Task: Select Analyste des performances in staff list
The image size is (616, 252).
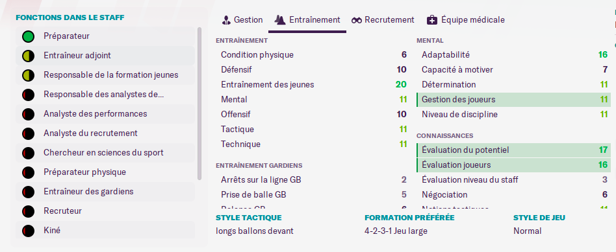Action: [105, 113]
